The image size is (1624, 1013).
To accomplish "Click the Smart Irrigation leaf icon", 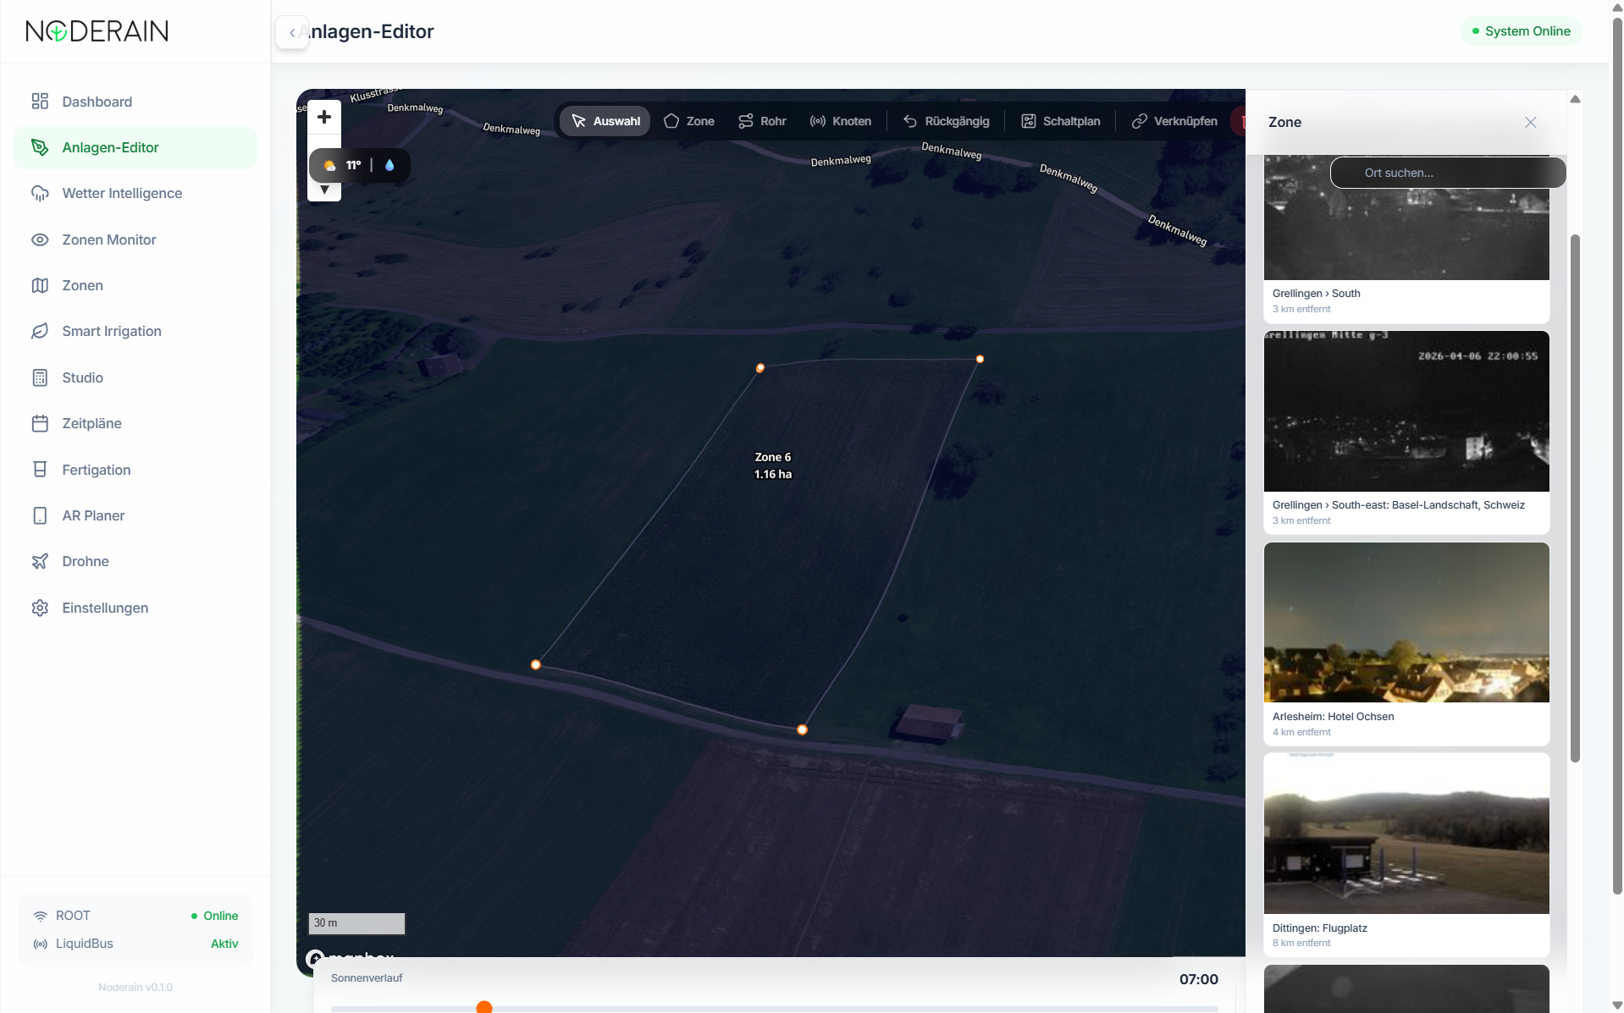I will click(40, 331).
